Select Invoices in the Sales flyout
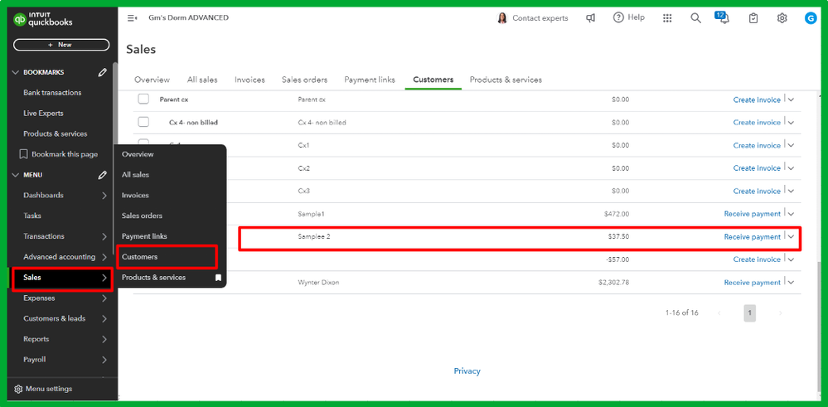Viewport: 828px width, 407px height. point(135,196)
